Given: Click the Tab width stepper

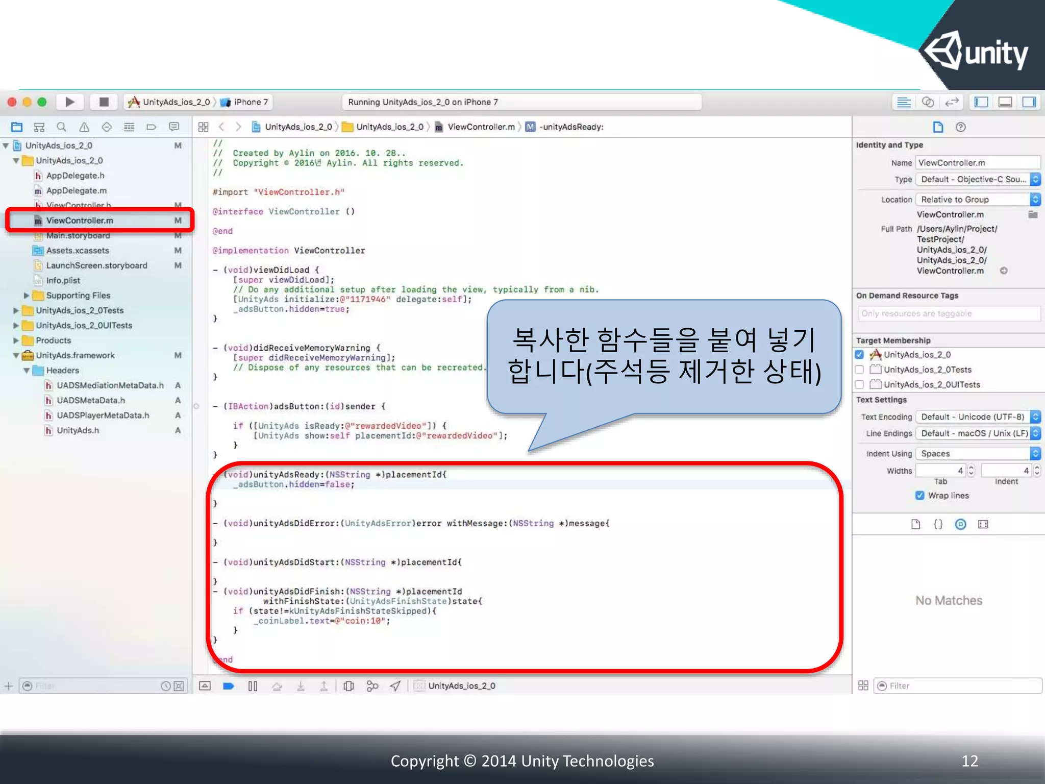Looking at the screenshot, I should click(971, 470).
